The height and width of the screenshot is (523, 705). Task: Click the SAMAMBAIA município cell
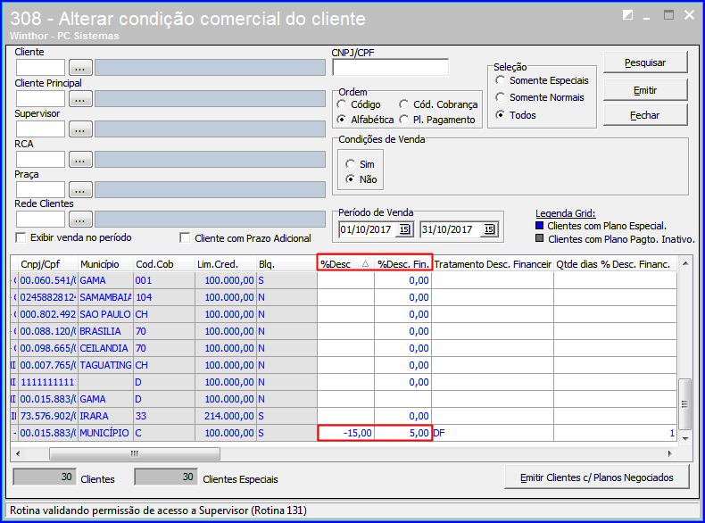105,297
